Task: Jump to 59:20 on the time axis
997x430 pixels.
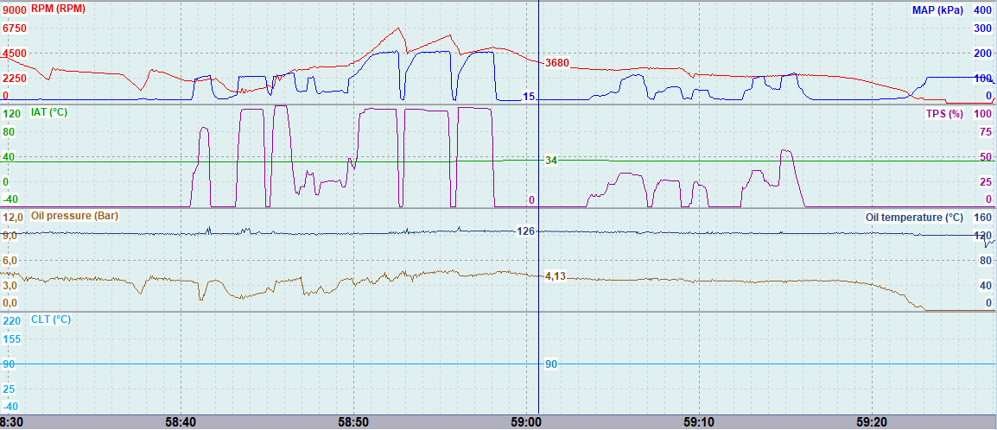Action: 870,423
